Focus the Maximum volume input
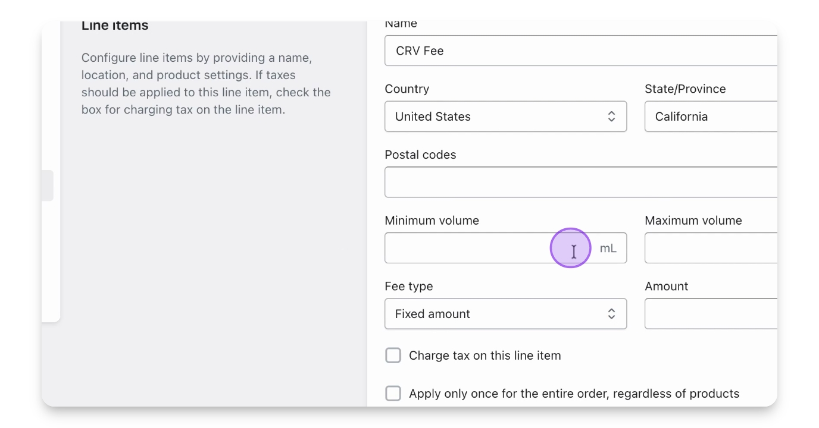The height and width of the screenshot is (428, 819). click(x=711, y=248)
